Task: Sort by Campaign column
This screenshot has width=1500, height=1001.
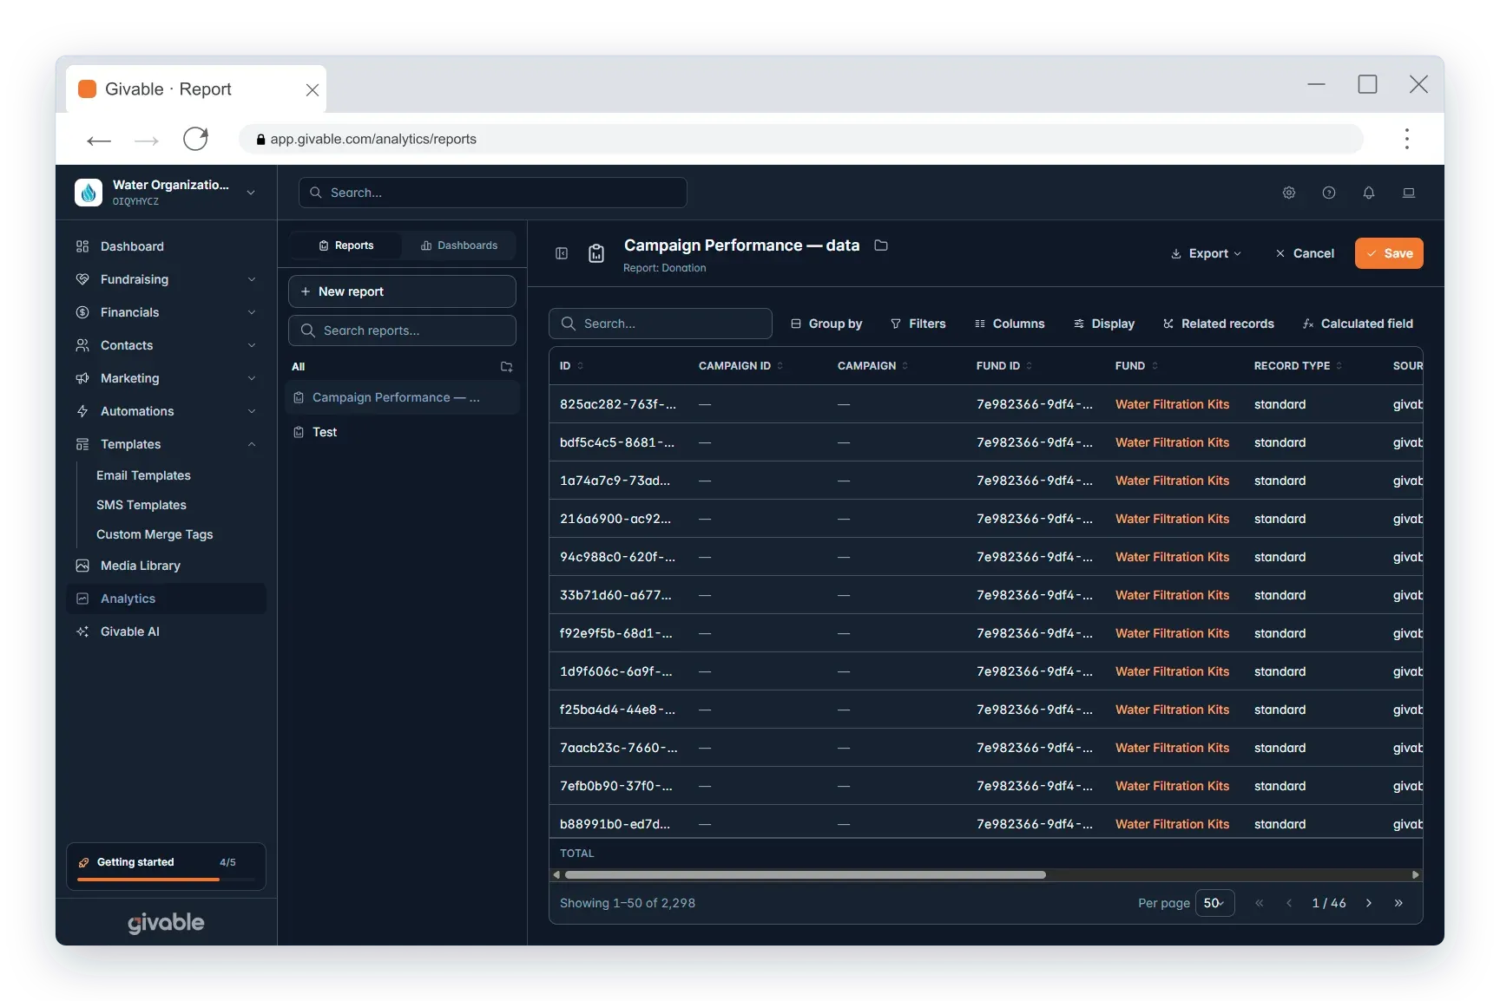Action: point(872,366)
